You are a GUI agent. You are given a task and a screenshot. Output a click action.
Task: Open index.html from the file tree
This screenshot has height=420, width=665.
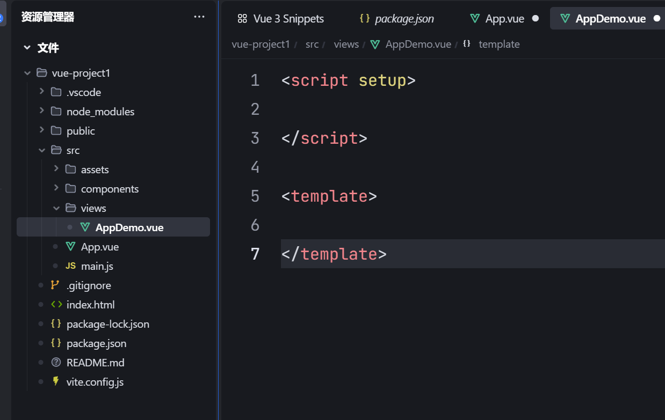[x=91, y=305]
